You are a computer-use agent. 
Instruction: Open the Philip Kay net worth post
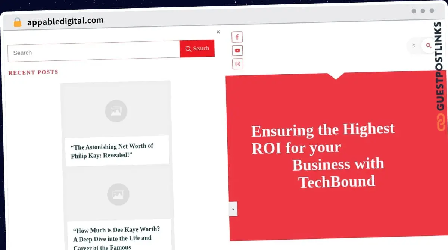pyautogui.click(x=112, y=150)
